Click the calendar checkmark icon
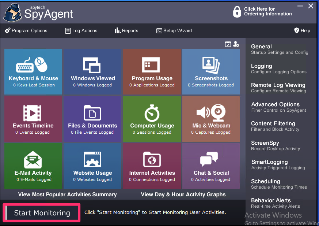 228,44
